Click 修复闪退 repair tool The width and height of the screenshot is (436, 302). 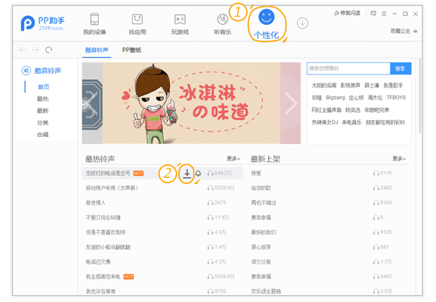pos(347,13)
